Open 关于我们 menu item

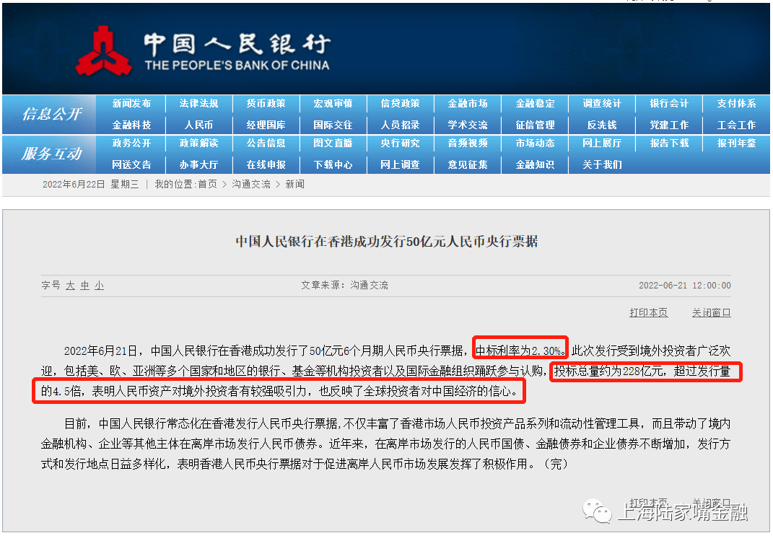click(x=602, y=164)
